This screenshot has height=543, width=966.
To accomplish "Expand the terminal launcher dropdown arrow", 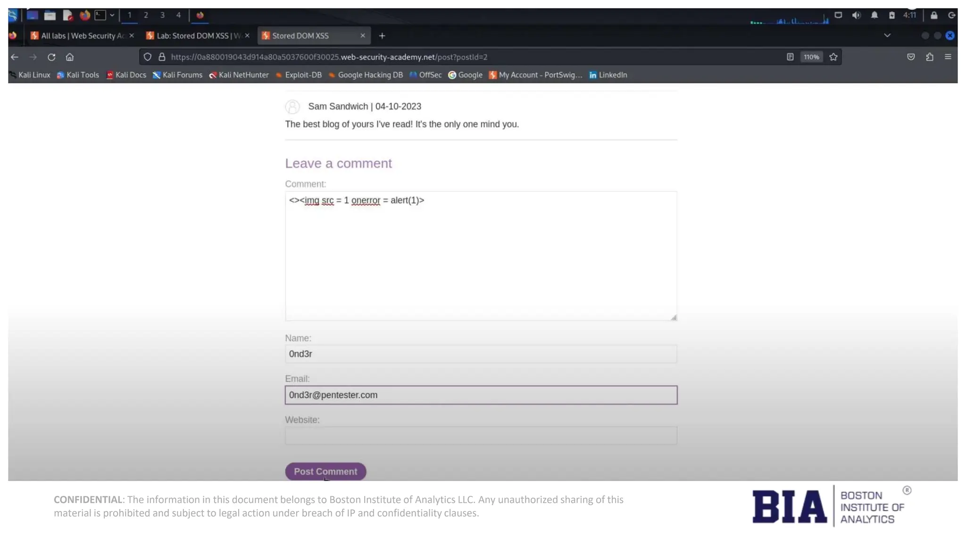I will click(112, 15).
